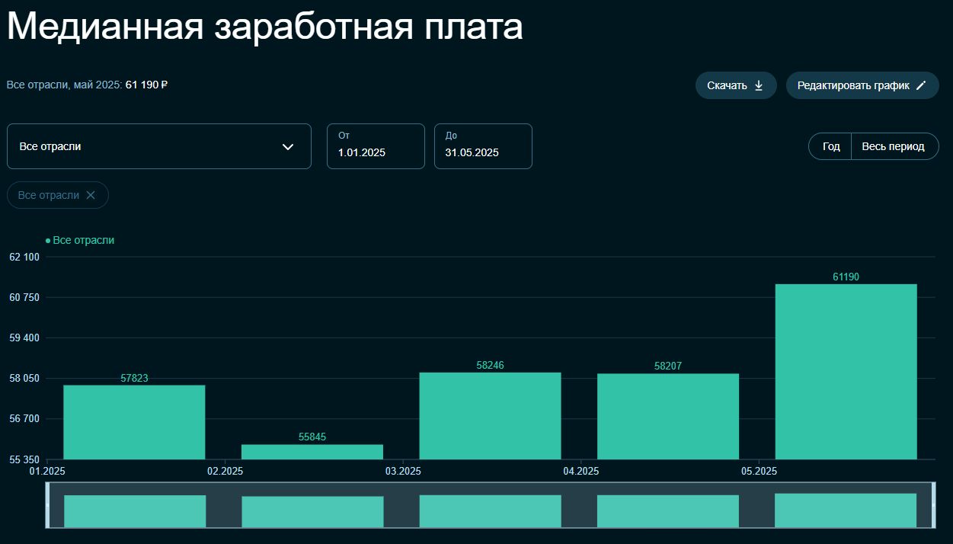Click the 03.2025 bar labeled 58246

490,416
